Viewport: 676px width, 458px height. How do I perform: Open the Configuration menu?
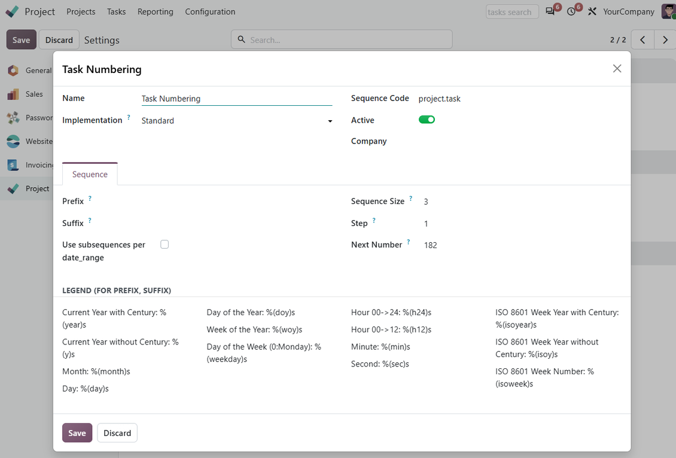[210, 11]
